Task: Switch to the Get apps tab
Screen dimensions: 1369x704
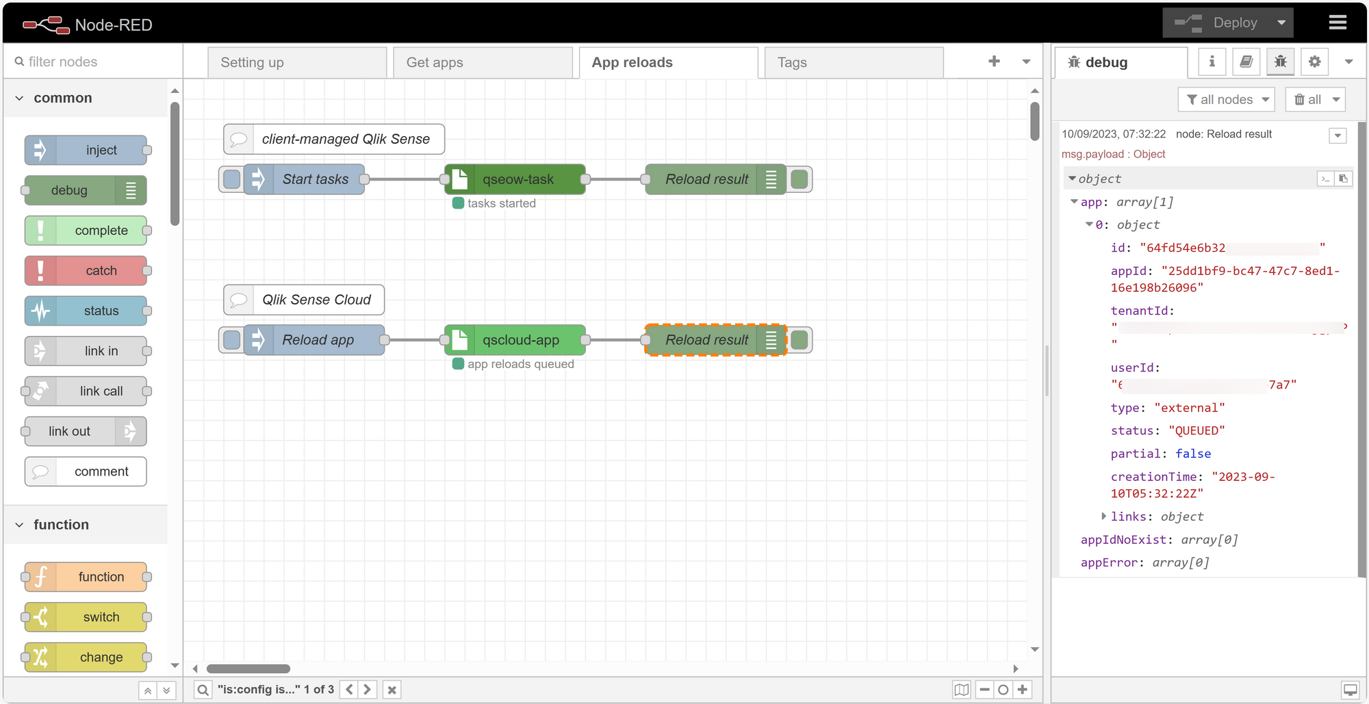Action: tap(483, 62)
